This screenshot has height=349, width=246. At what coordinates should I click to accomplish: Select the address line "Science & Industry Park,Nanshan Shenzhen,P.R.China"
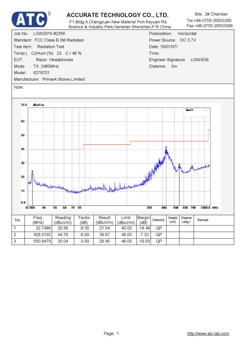pos(120,27)
